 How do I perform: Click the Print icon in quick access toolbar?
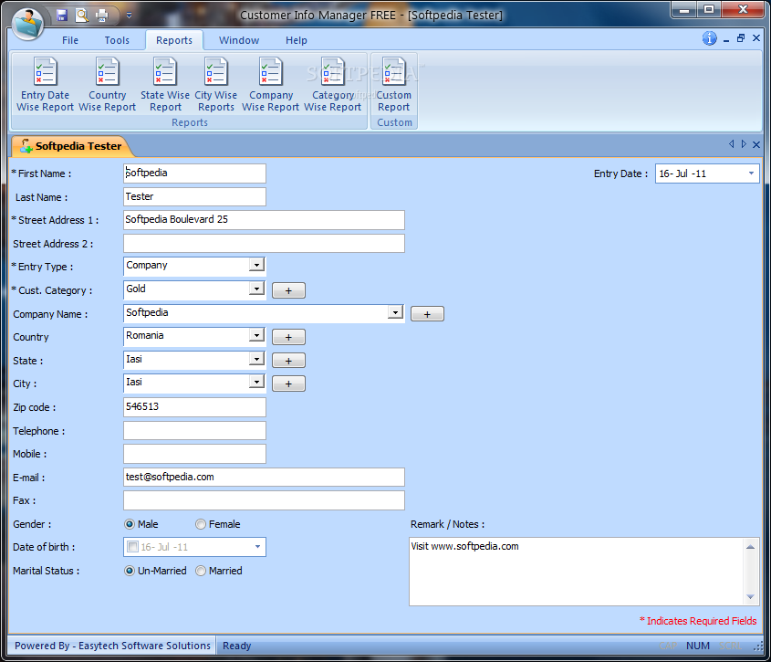click(102, 16)
